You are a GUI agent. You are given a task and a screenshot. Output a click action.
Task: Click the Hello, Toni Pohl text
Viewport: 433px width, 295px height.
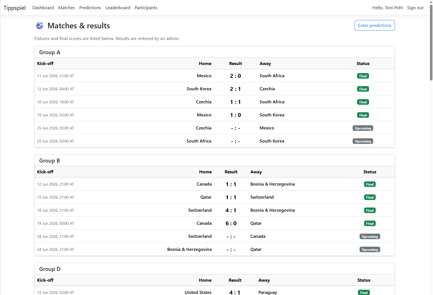387,8
